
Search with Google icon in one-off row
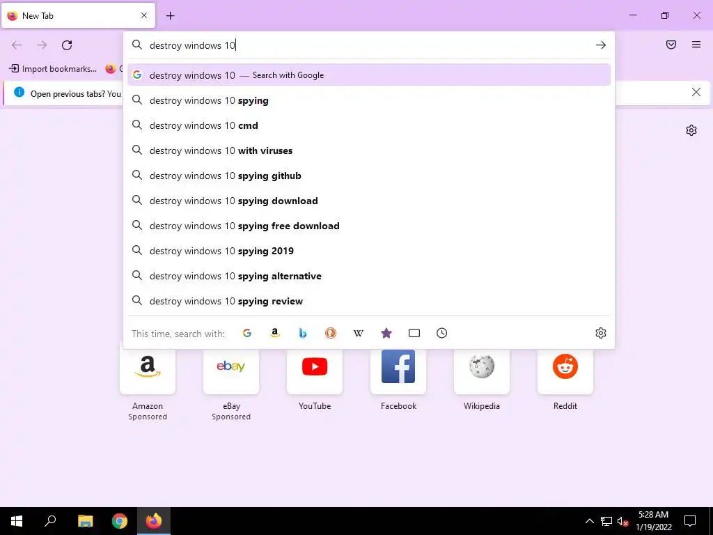[247, 333]
